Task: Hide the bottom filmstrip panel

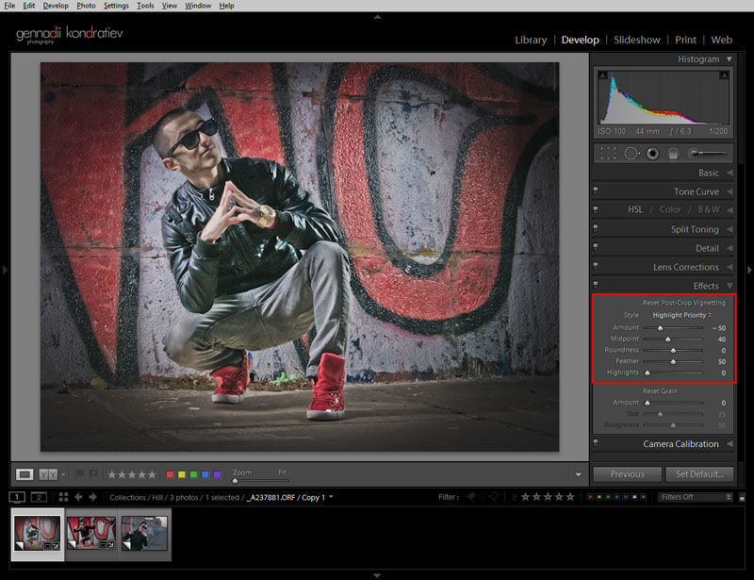Action: (378, 575)
